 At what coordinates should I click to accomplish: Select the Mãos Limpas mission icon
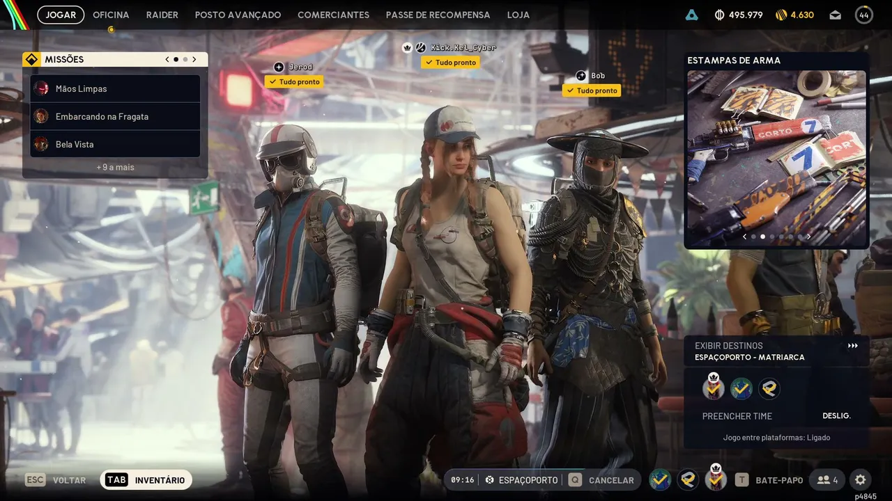pos(41,88)
